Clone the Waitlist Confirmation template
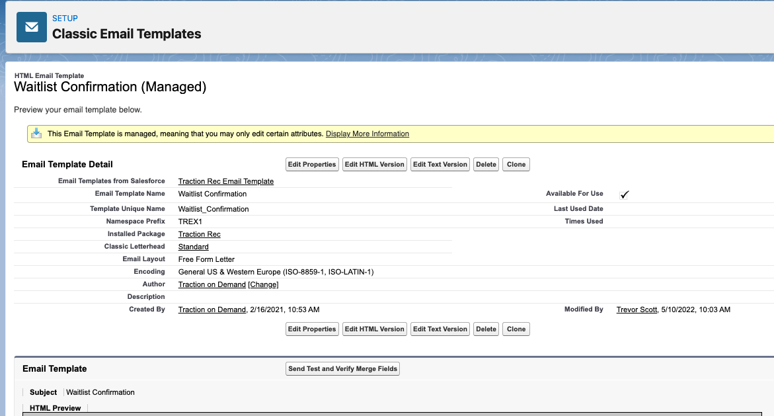This screenshot has height=416, width=774. [x=516, y=164]
